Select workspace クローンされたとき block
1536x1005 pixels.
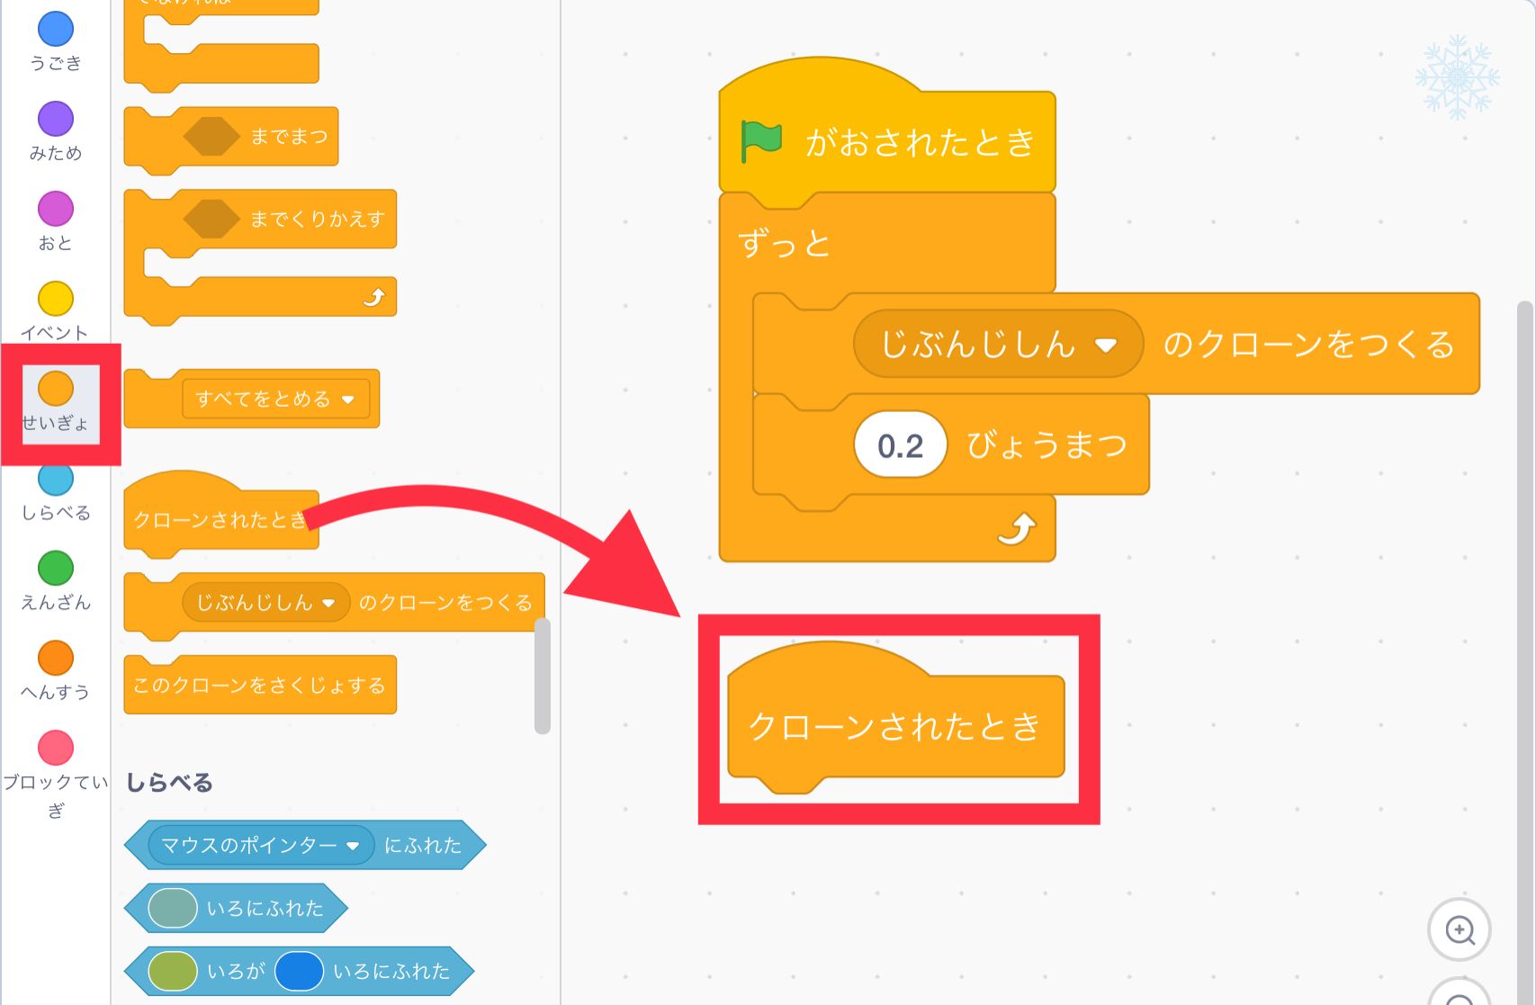click(895, 720)
